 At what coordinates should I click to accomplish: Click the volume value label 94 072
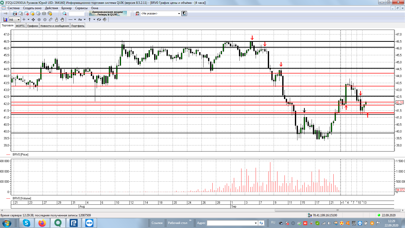400,190
